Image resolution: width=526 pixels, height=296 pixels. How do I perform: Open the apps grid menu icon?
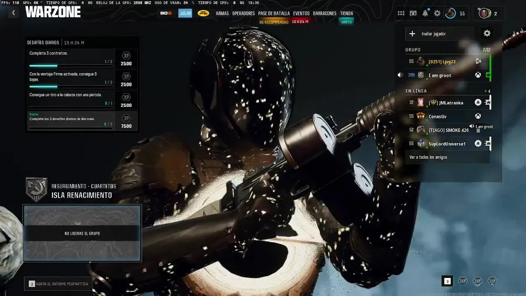point(401,14)
